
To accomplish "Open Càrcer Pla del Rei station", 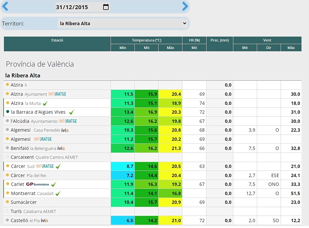I will pos(28,175).
